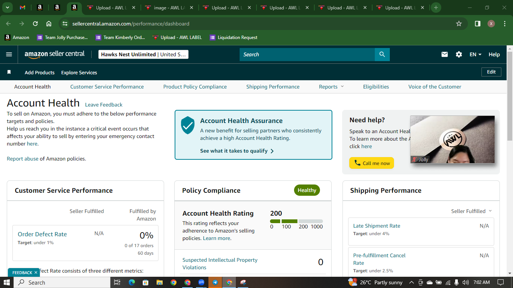
Task: Open the Late Shipment Rate link
Action: pyautogui.click(x=377, y=226)
